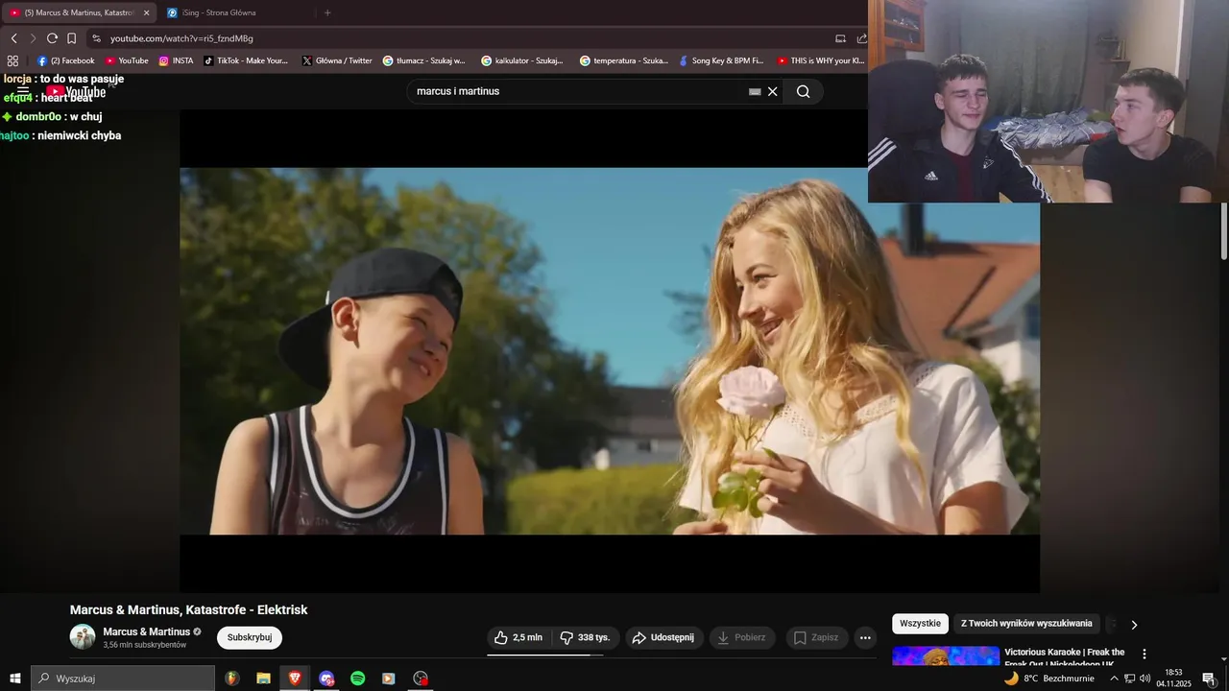Click the address bar URL field
This screenshot has width=1229, height=691.
point(461,38)
